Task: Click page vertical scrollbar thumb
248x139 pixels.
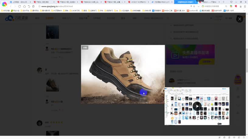Action: pos(247,61)
